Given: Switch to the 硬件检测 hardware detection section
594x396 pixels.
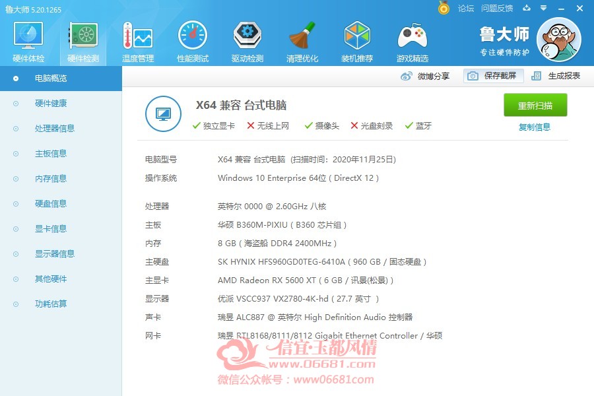Looking at the screenshot, I should (x=83, y=42).
